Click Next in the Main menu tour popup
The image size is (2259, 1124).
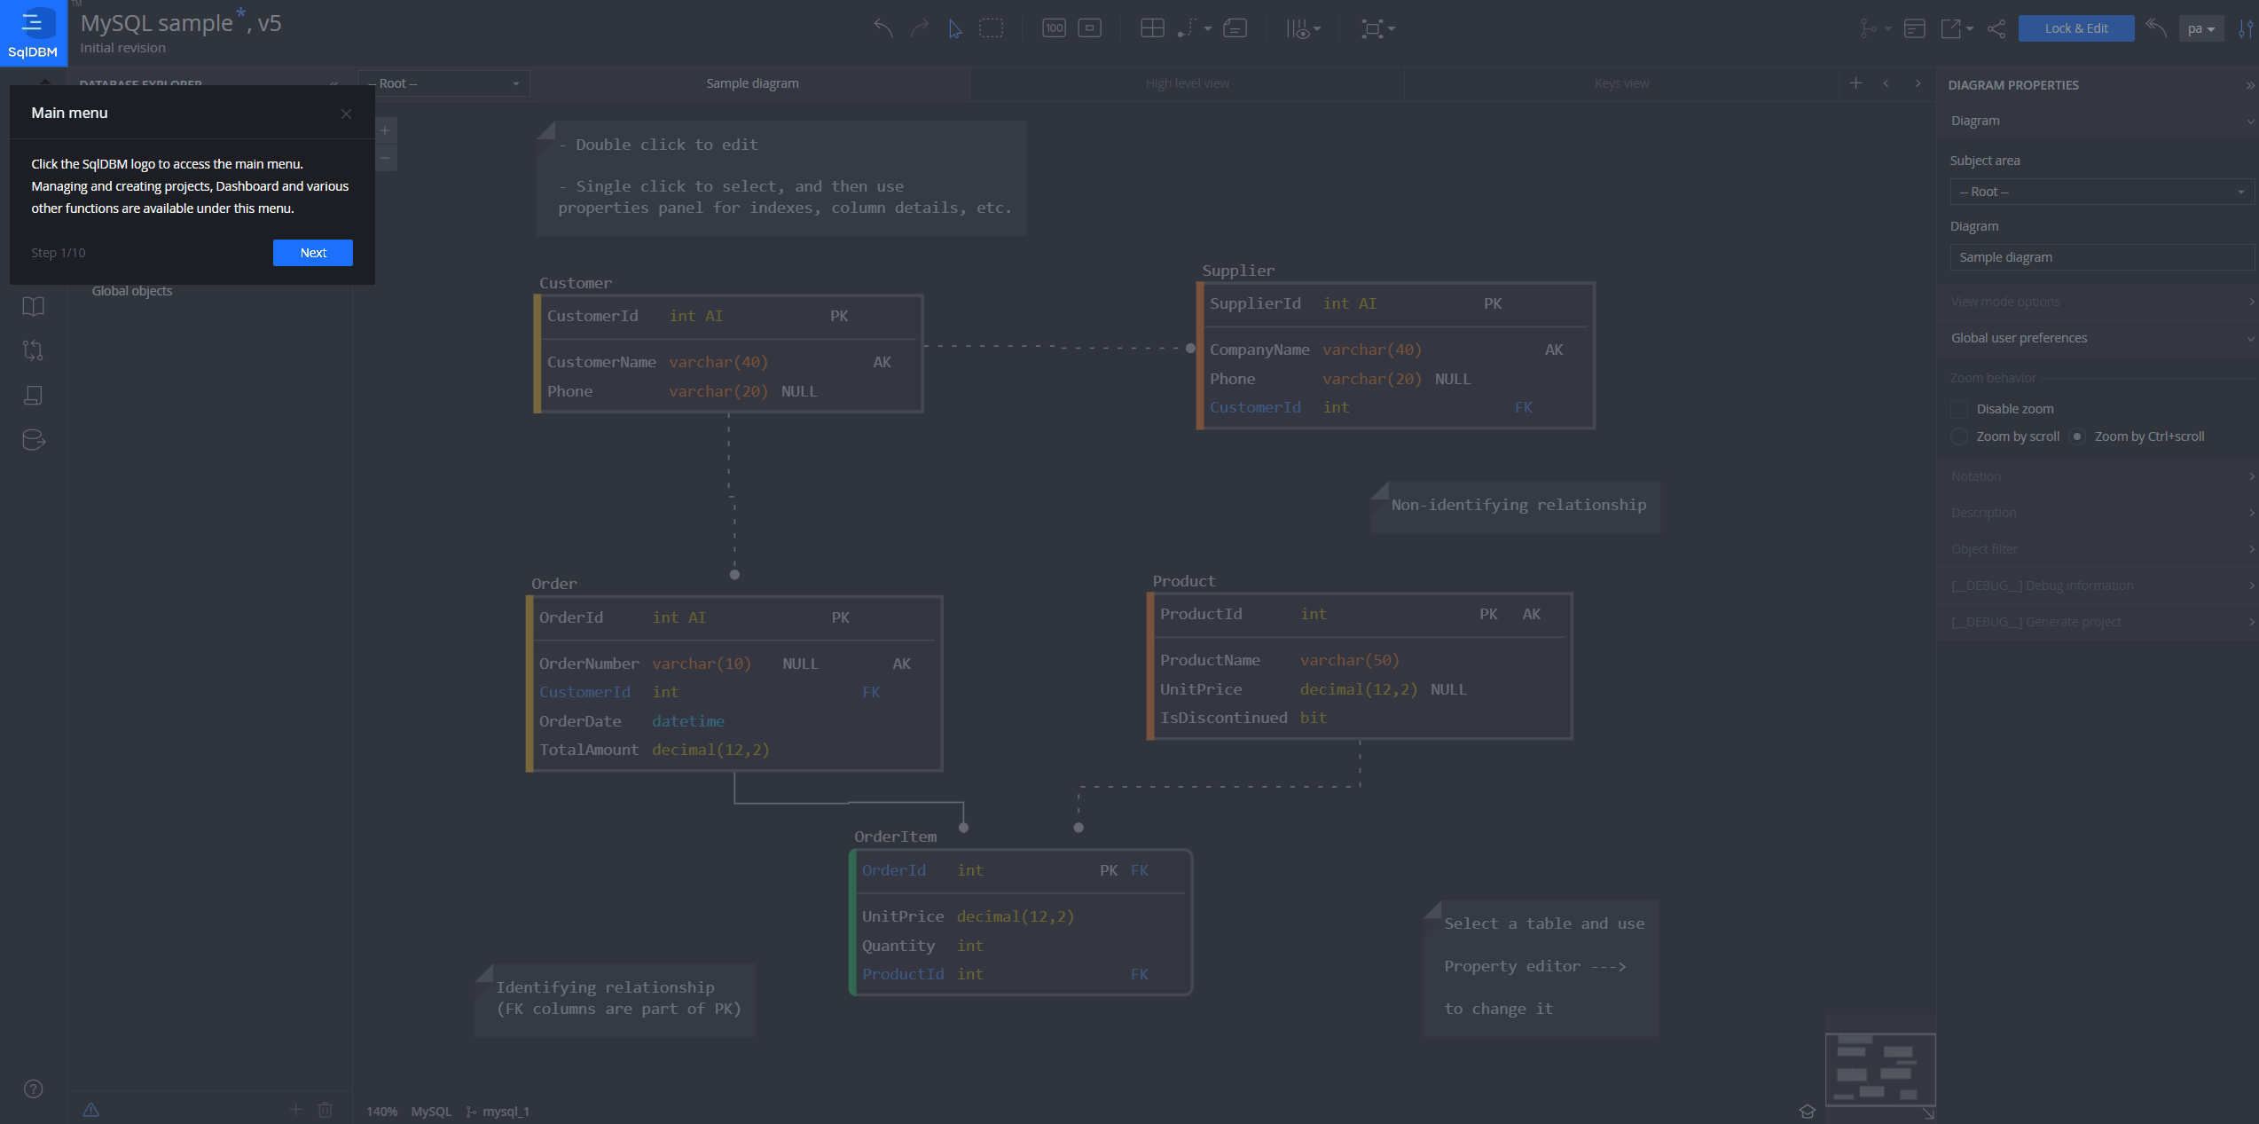312,252
